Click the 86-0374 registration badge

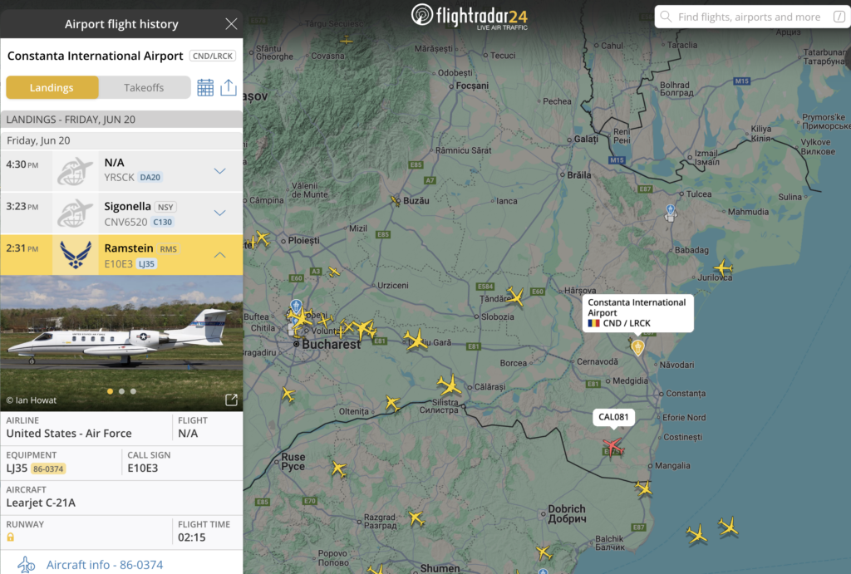pos(48,469)
